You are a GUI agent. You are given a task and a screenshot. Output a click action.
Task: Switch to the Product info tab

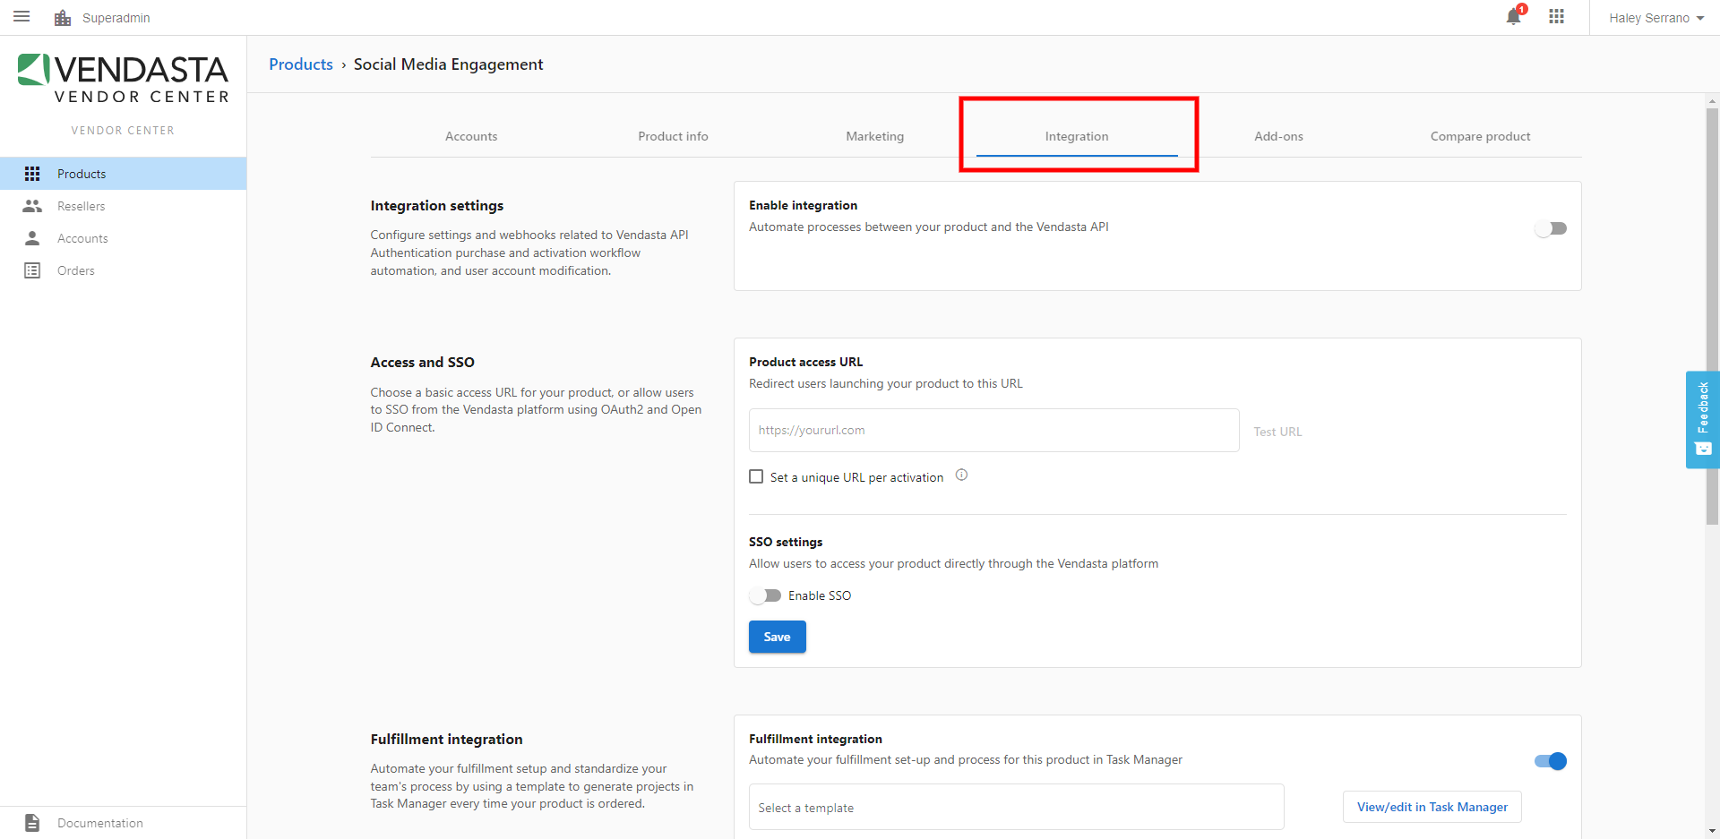(x=673, y=136)
